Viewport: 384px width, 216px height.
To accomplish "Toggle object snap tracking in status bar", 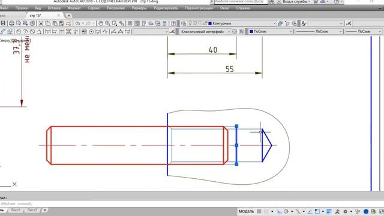I will [310, 211].
